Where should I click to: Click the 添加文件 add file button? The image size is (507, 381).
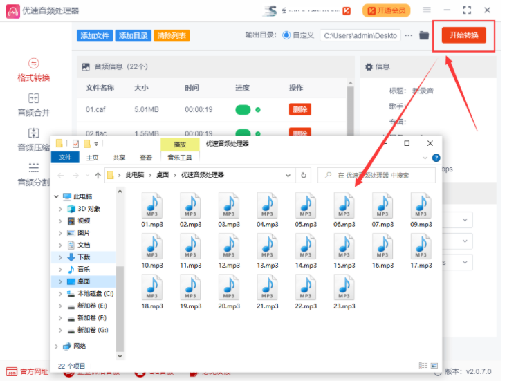coord(95,35)
